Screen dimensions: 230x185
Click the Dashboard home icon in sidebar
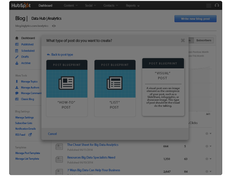coord(17,38)
